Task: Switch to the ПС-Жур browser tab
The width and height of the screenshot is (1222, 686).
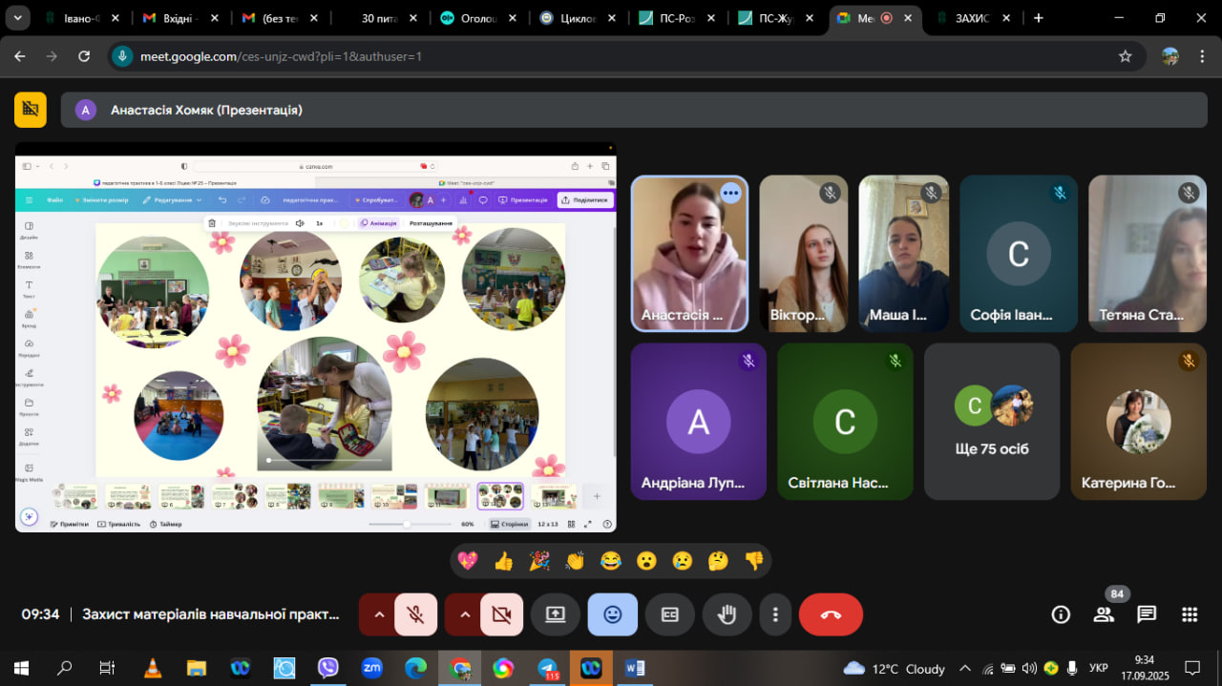Action: click(x=774, y=18)
